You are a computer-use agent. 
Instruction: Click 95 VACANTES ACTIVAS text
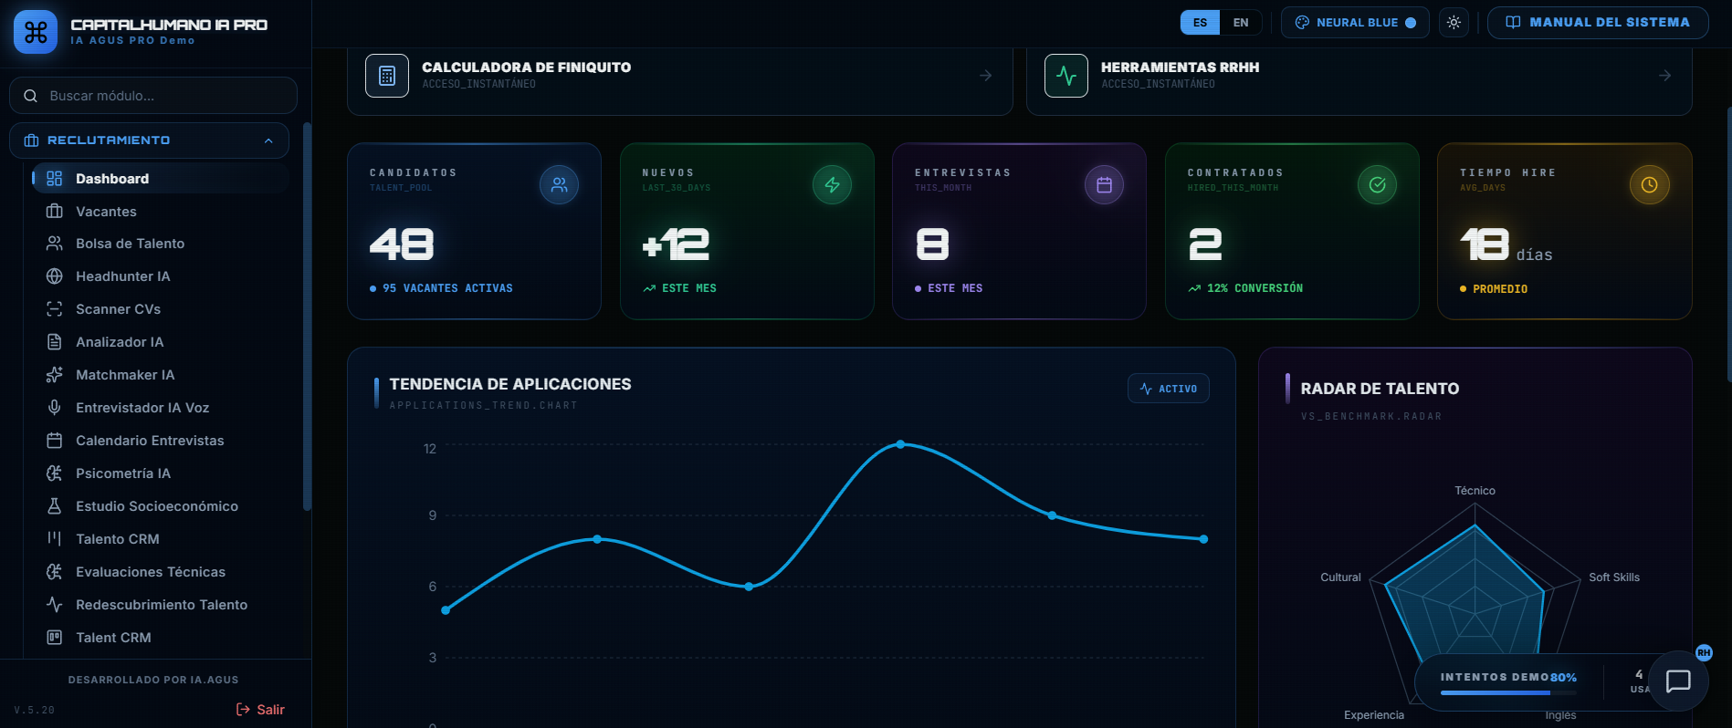pos(447,288)
